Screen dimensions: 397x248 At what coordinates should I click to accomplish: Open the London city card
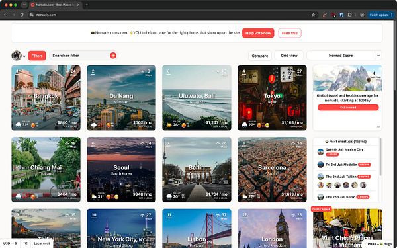272,228
